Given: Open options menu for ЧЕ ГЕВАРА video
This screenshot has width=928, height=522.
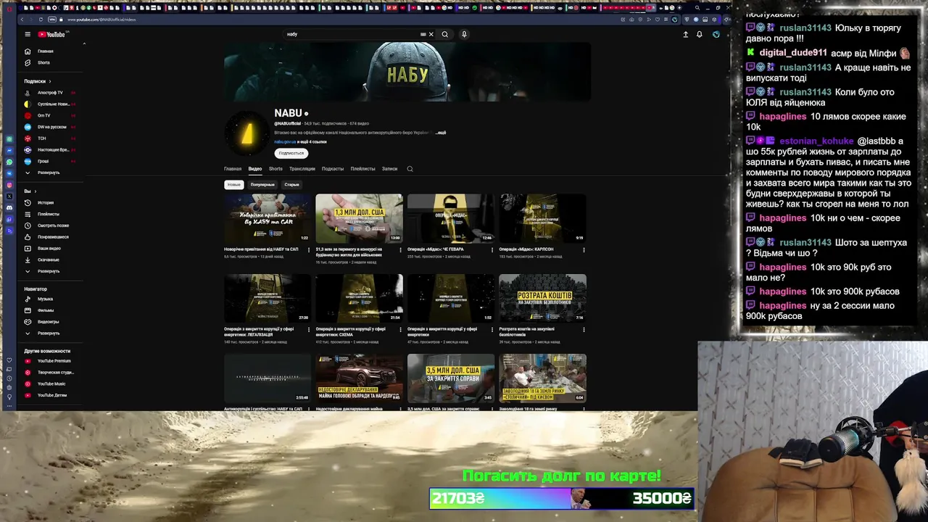Looking at the screenshot, I should click(x=492, y=250).
